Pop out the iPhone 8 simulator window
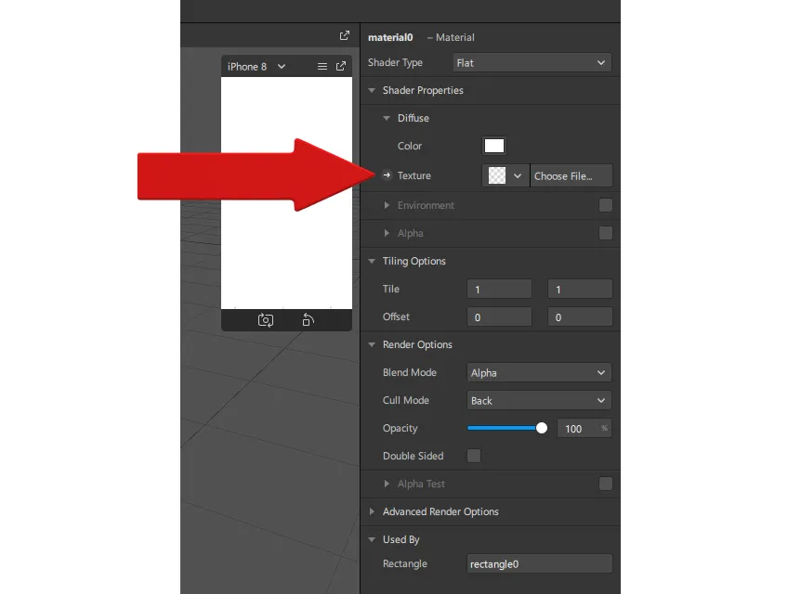The width and height of the screenshot is (801, 594). tap(341, 66)
